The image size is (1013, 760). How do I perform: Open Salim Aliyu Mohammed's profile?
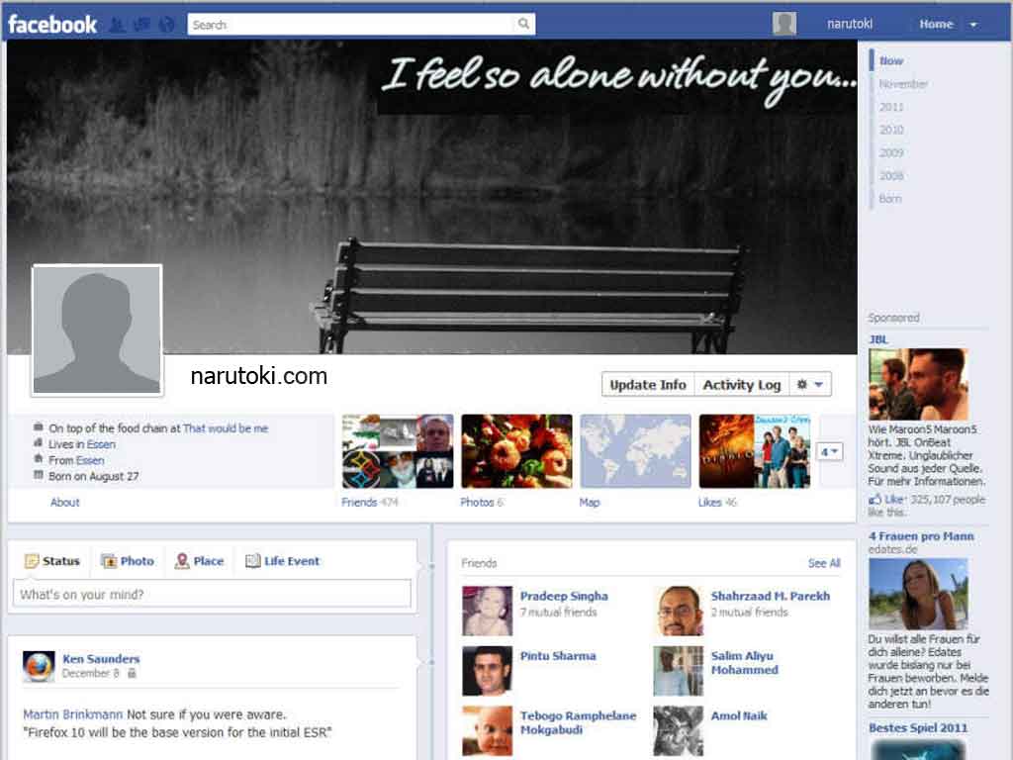pos(745,663)
